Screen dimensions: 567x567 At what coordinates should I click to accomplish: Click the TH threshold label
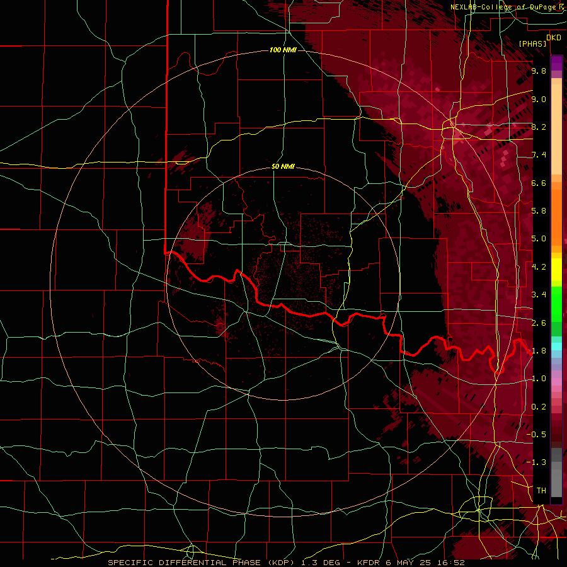(541, 491)
